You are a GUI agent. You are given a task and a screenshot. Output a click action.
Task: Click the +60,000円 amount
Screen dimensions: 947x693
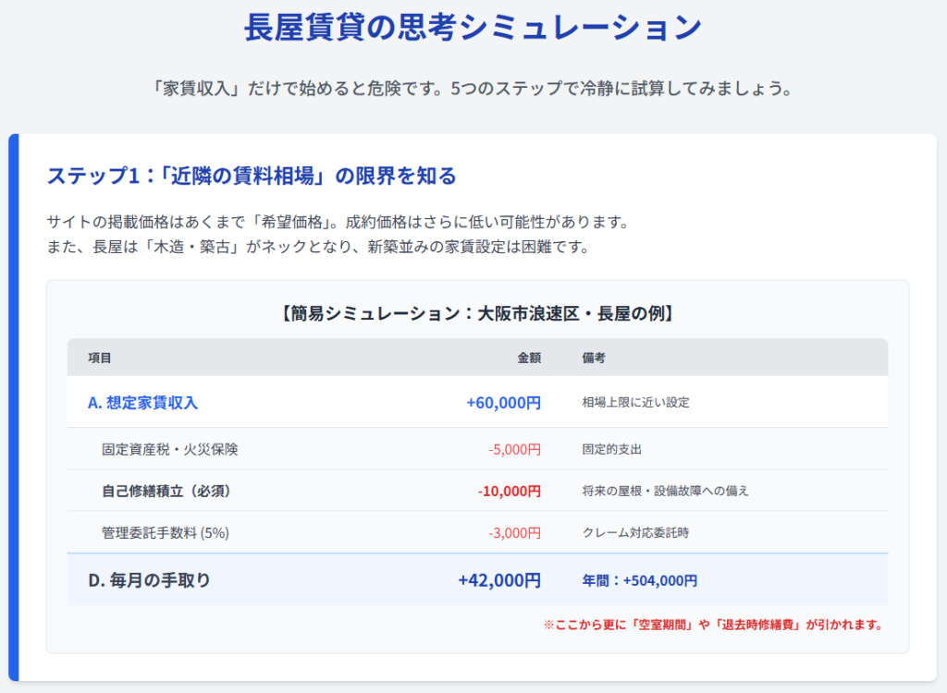(503, 403)
